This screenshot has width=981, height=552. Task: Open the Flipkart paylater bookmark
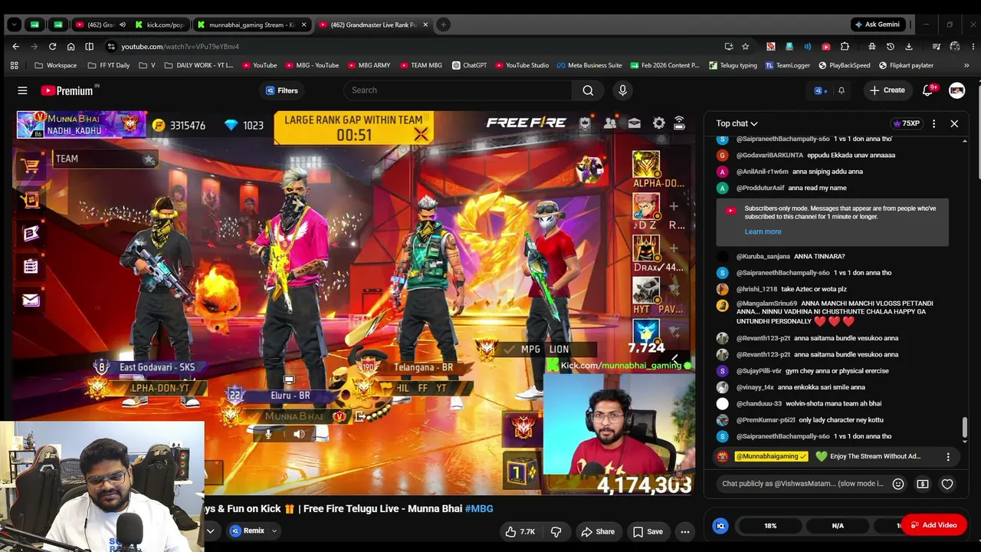pos(906,65)
